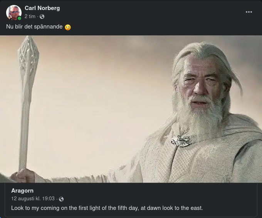
Task: Click the globe icon next to Aragorn's post date
Action: coord(61,199)
